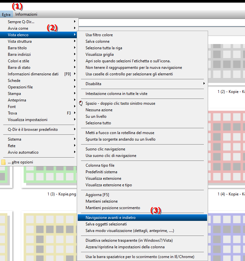Open Q-Dir è il browser predefinito
Screen dimensions: 245x261
click(38, 129)
